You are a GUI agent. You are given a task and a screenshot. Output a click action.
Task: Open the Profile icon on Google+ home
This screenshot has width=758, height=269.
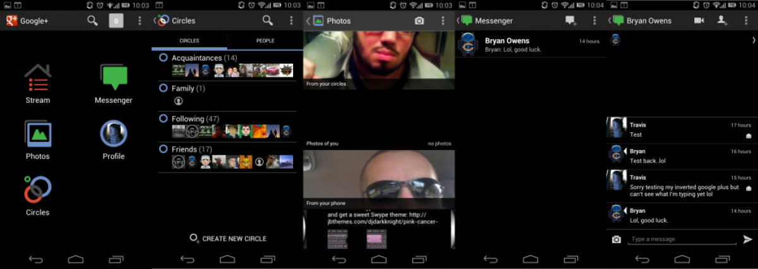114,138
